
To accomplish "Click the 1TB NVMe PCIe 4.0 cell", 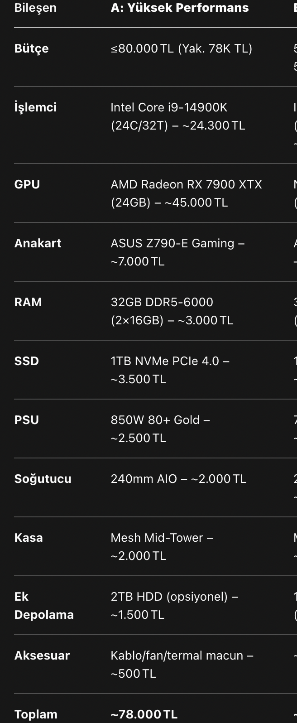I will [170, 370].
